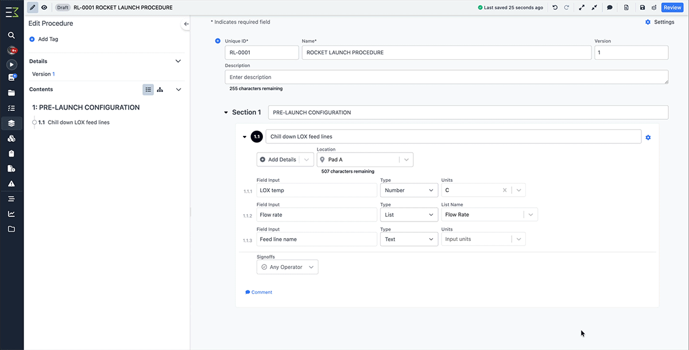Collapse the Edit Procedure panel with the arrow
Image resolution: width=689 pixels, height=350 pixels.
[186, 24]
